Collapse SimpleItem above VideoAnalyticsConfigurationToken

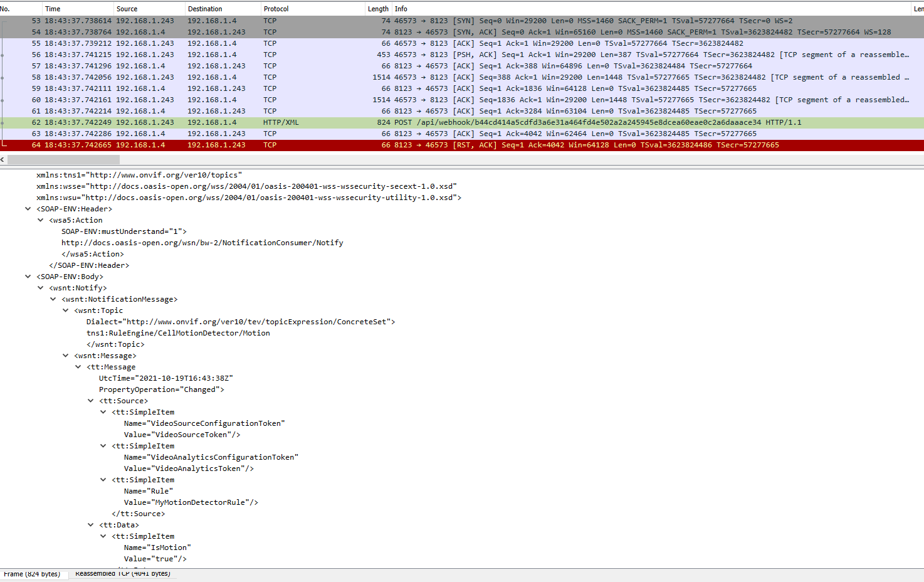[103, 446]
